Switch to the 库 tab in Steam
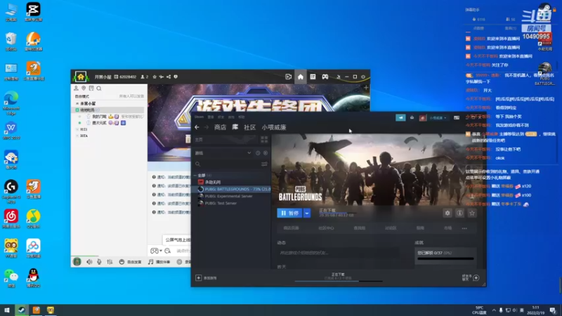 (x=235, y=127)
